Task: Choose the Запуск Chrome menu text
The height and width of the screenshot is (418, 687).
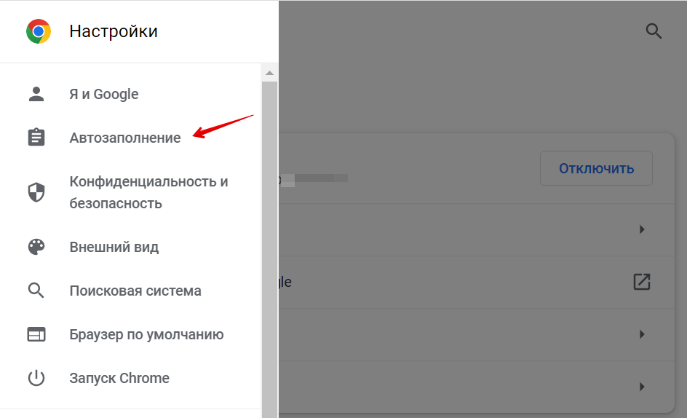Action: tap(119, 378)
